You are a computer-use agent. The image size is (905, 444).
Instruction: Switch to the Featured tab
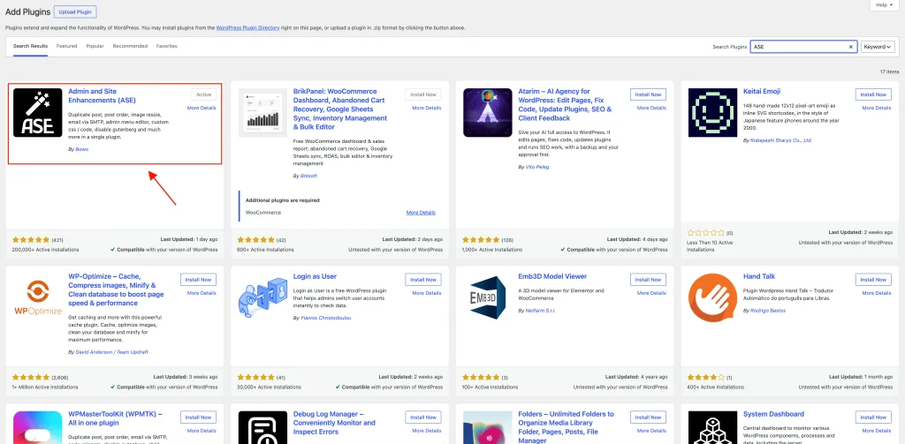(67, 46)
